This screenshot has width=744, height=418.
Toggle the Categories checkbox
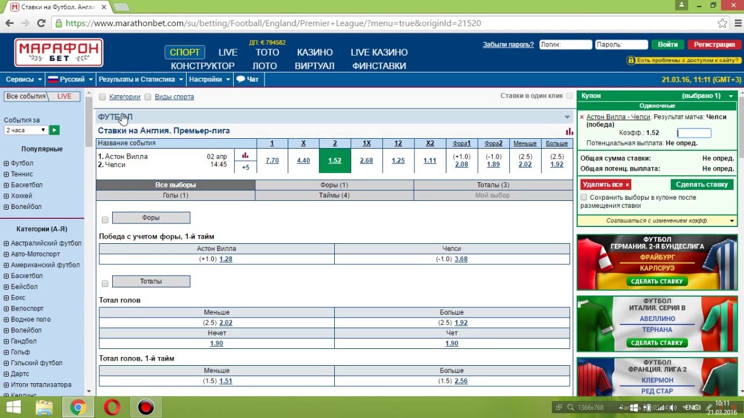click(x=102, y=97)
